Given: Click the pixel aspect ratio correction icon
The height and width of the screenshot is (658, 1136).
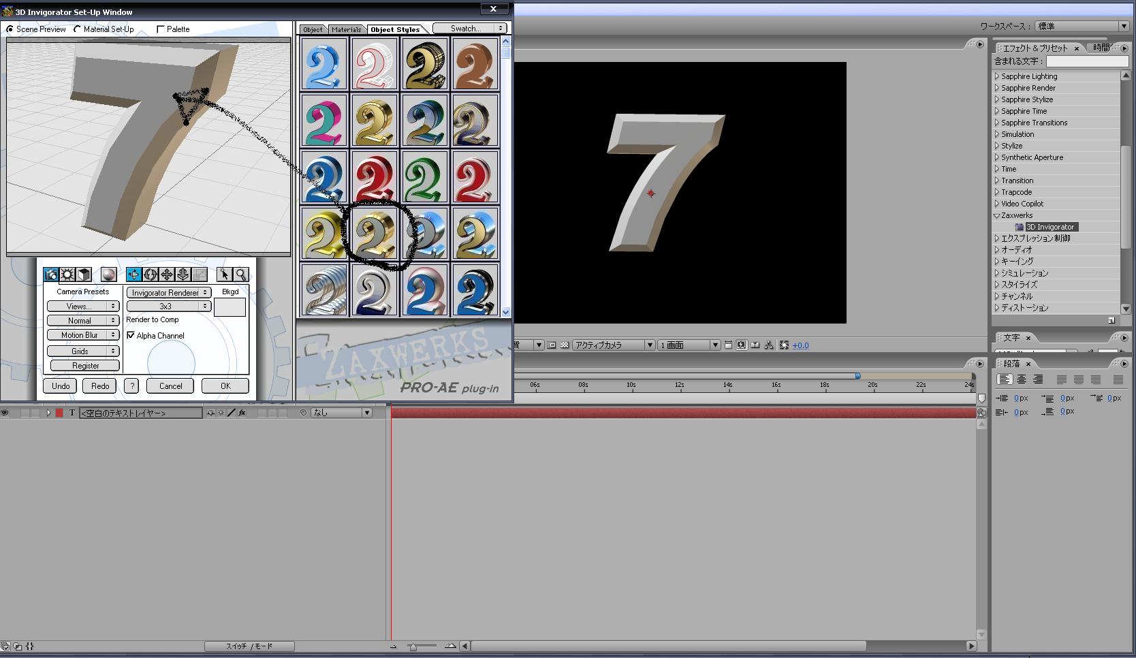Looking at the screenshot, I should click(x=728, y=345).
